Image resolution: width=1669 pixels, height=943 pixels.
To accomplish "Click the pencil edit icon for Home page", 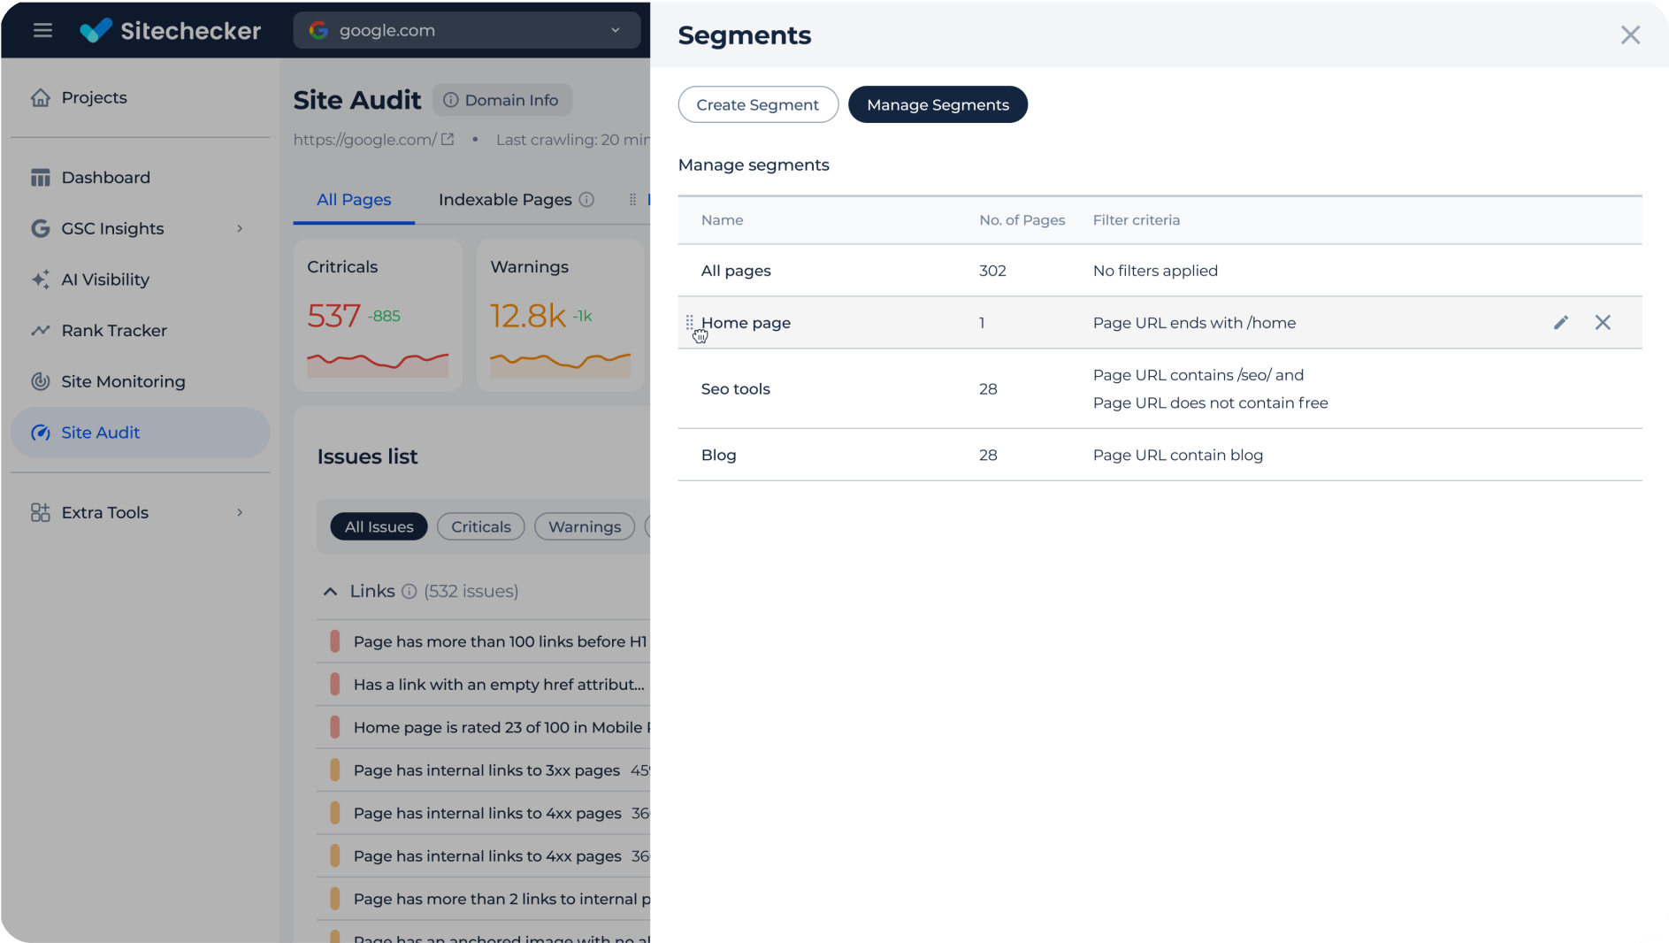I will (x=1561, y=323).
